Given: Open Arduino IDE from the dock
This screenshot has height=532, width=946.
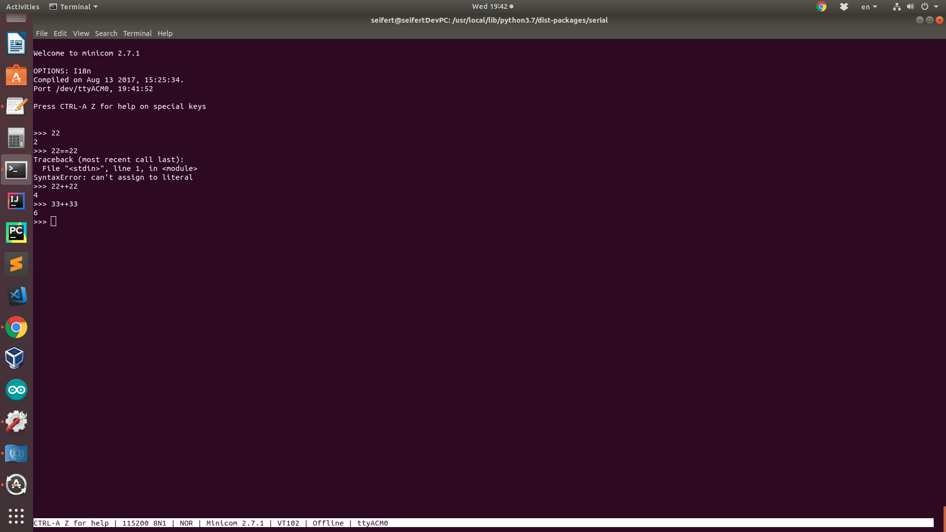Looking at the screenshot, I should [16, 390].
